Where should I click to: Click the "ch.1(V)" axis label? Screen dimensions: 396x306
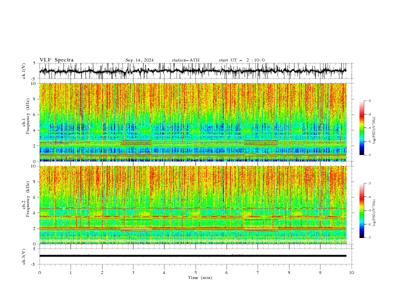(24, 71)
